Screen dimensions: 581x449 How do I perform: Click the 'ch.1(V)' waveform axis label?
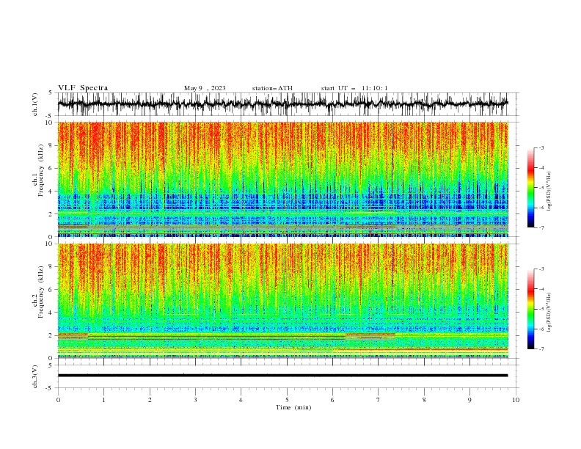pyautogui.click(x=35, y=104)
